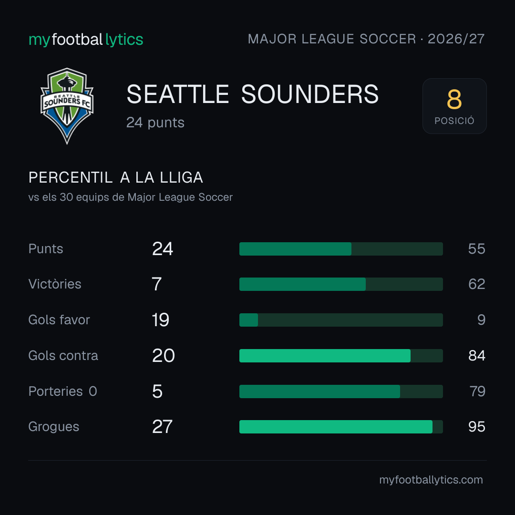515x515 pixels.
Task: Click the Victòries percentile bar
Action: click(x=341, y=284)
